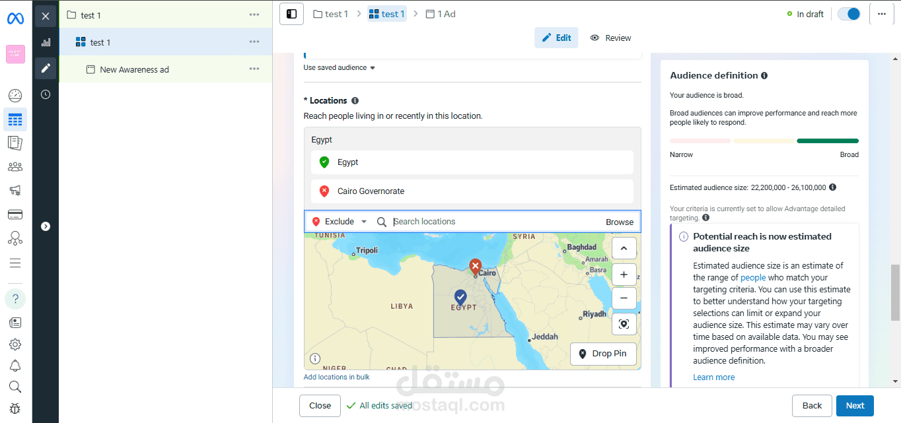Image resolution: width=901 pixels, height=423 pixels.
Task: Open the news feed icon in sidebar
Action: 15,323
